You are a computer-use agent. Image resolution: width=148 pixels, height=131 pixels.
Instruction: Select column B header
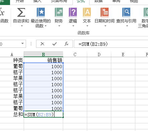(x=43, y=54)
